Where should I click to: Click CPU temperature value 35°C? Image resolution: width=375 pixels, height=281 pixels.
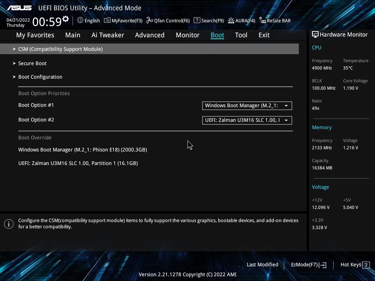(348, 68)
